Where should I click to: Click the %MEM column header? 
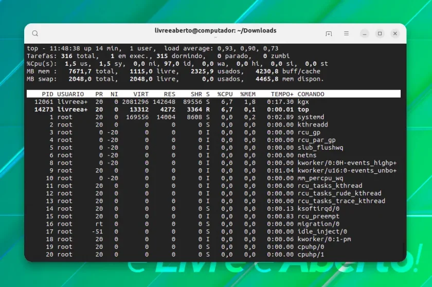pyautogui.click(x=248, y=94)
